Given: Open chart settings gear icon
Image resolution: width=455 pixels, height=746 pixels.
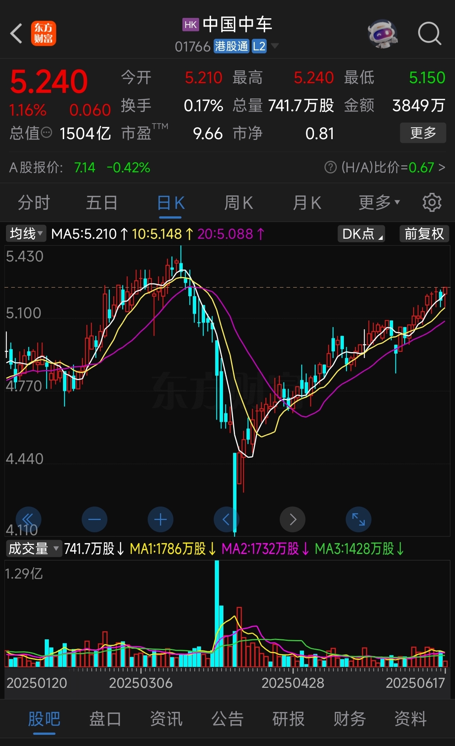Looking at the screenshot, I should coord(432,203).
